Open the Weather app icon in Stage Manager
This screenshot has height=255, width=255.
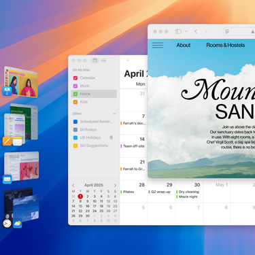[18, 224]
